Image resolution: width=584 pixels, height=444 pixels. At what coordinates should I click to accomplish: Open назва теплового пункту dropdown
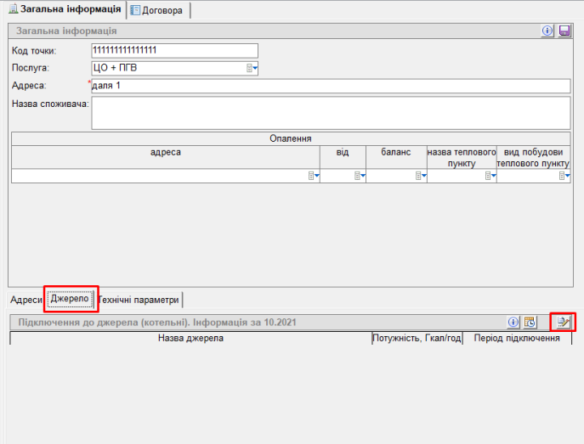click(x=490, y=176)
